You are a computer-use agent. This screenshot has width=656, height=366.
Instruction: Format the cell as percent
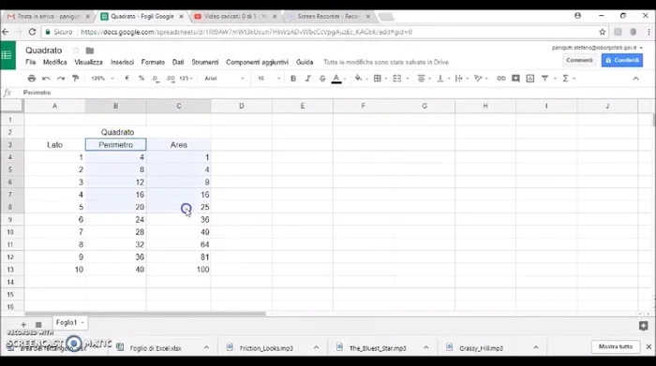point(142,78)
